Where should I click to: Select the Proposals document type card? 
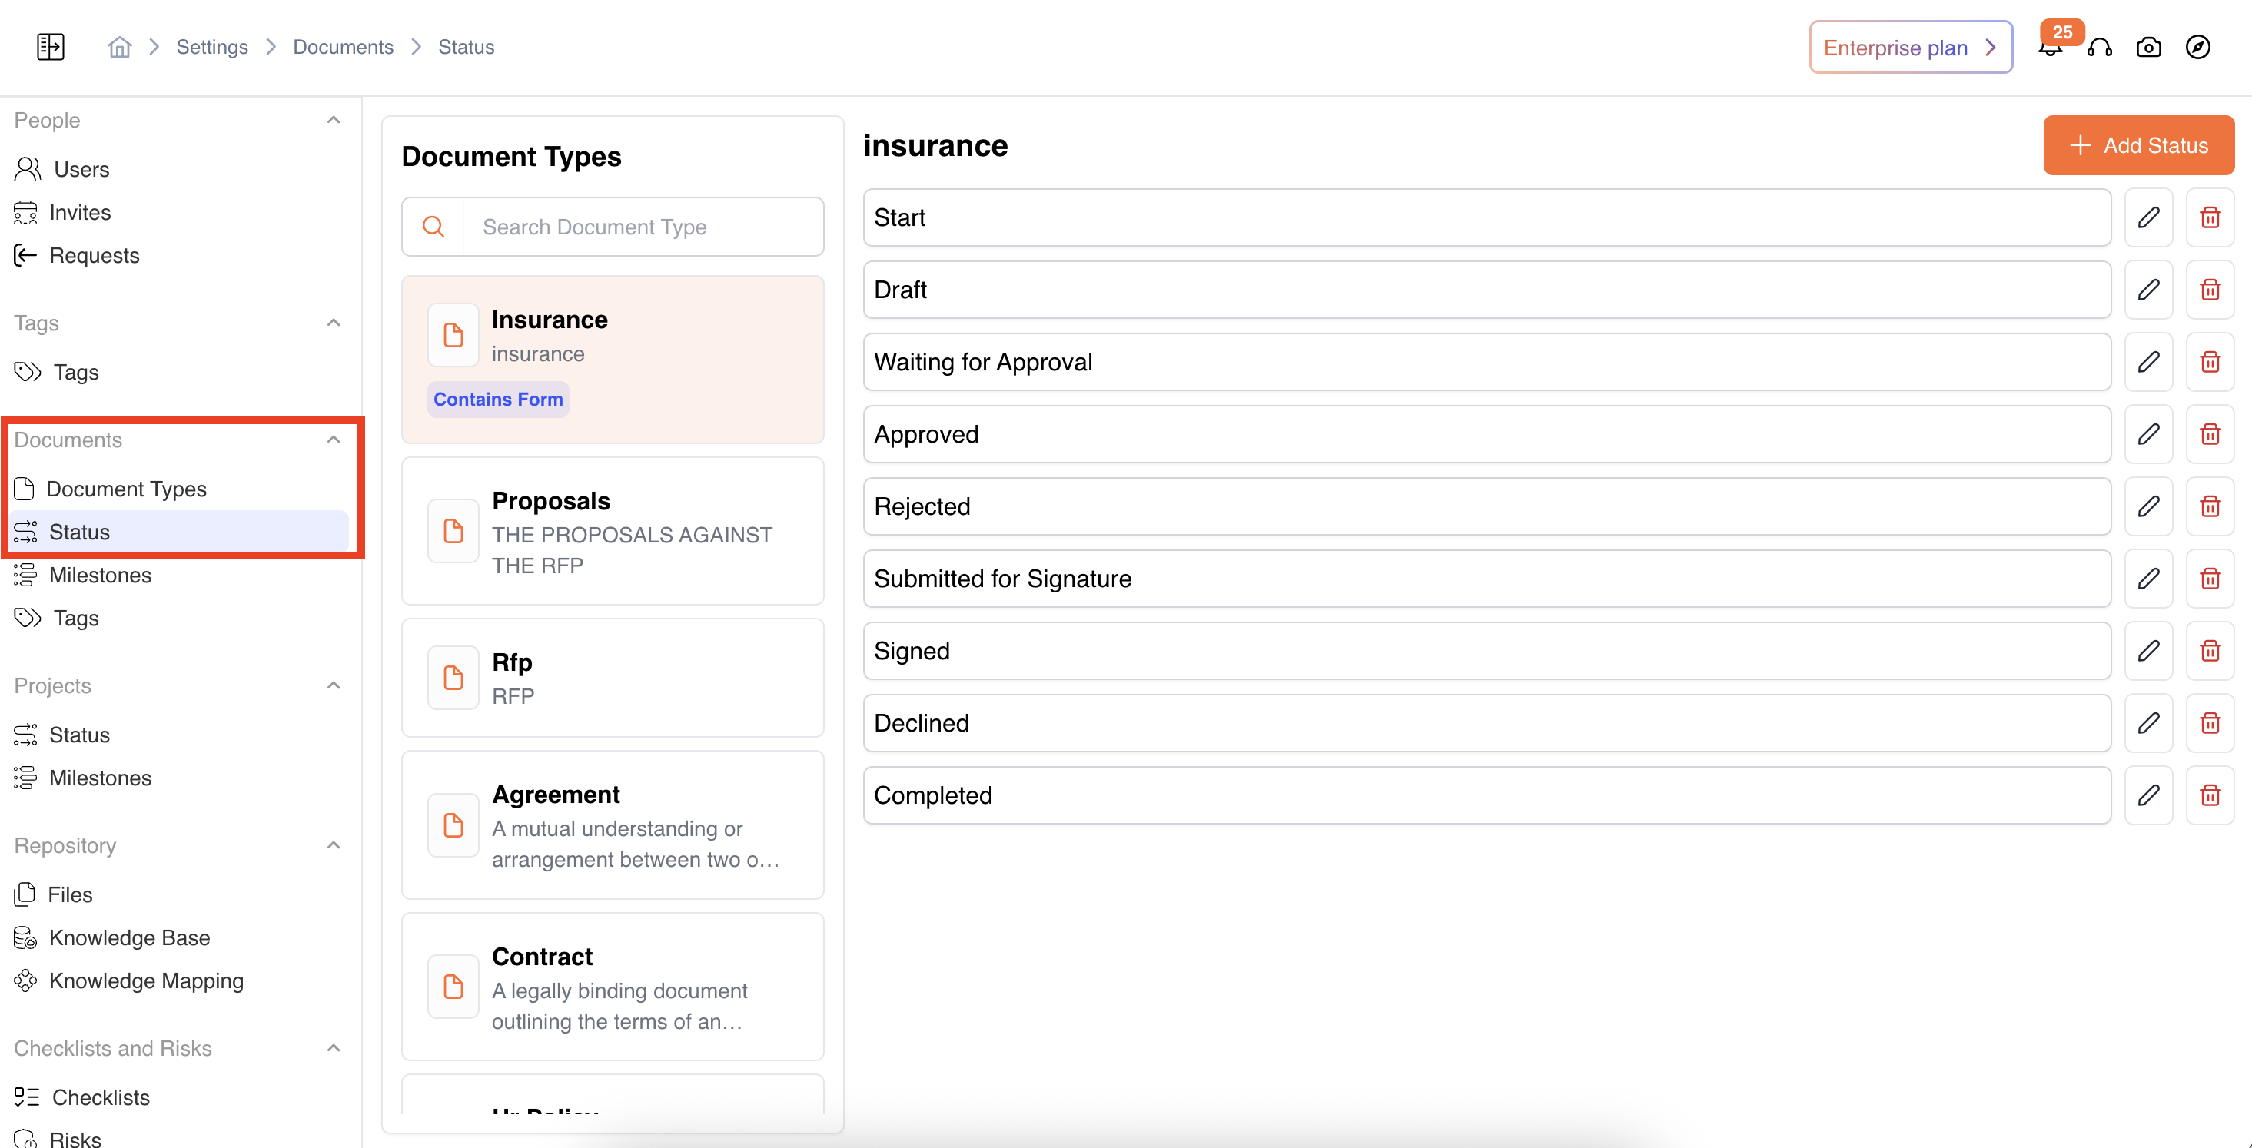(612, 532)
